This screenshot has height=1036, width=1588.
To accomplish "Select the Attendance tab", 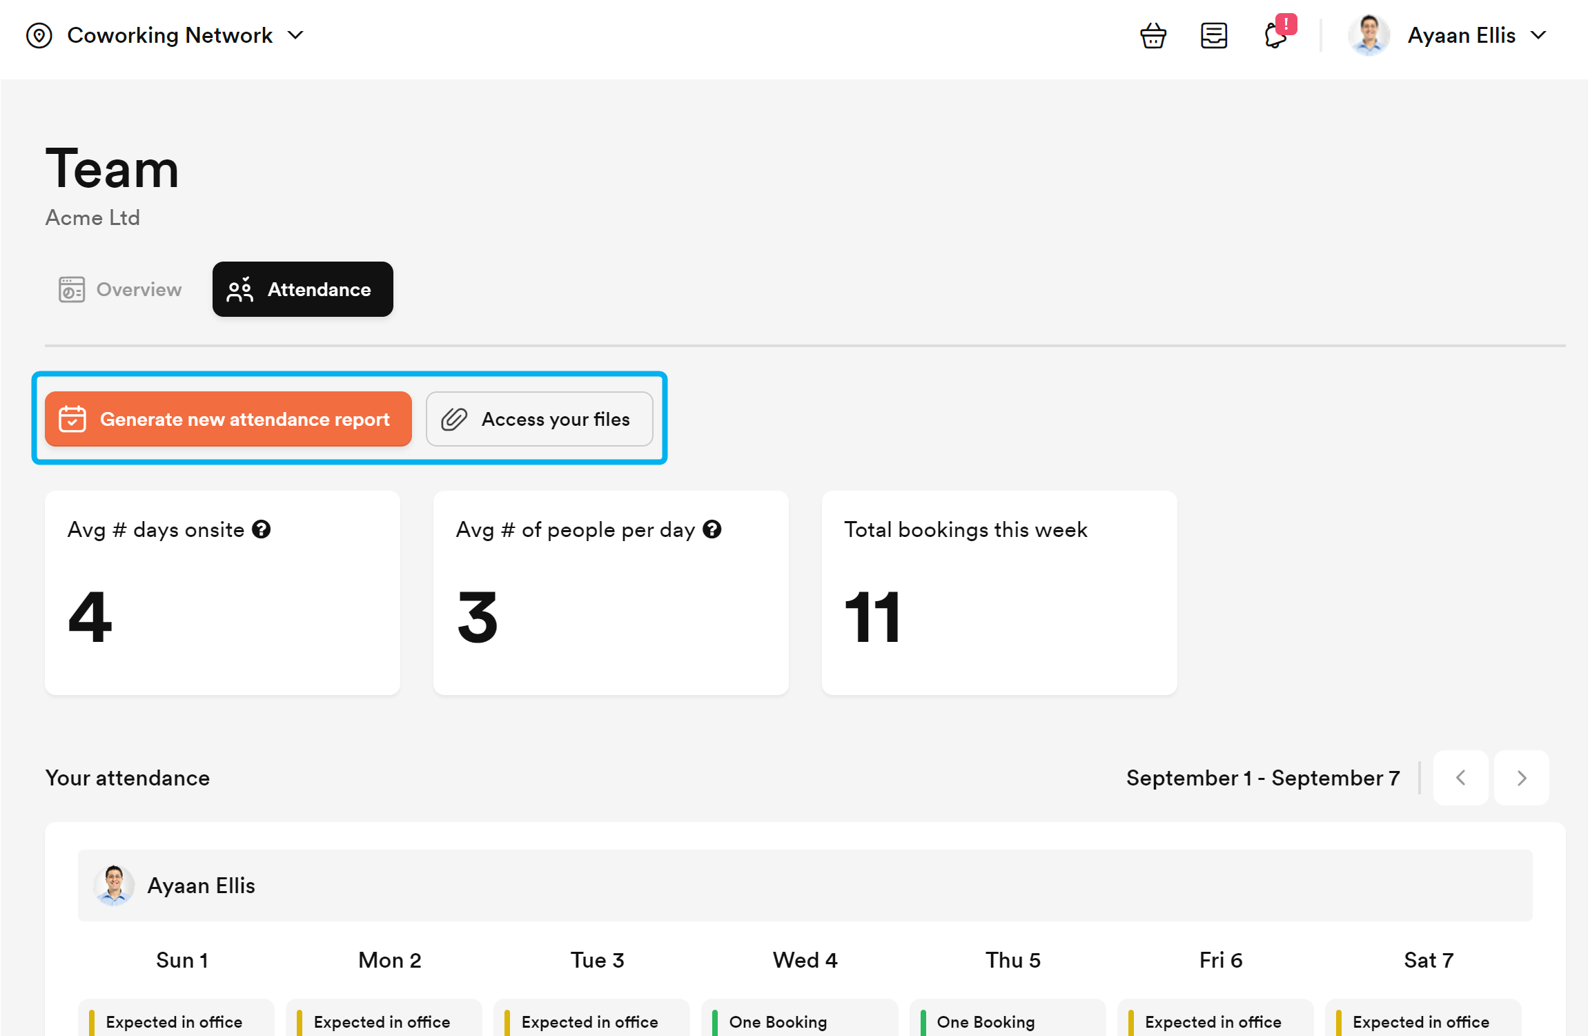I will pyautogui.click(x=303, y=289).
